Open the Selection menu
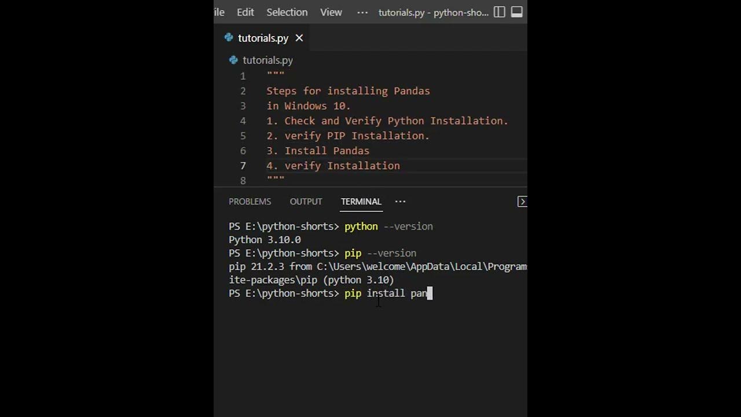741x417 pixels. [287, 12]
